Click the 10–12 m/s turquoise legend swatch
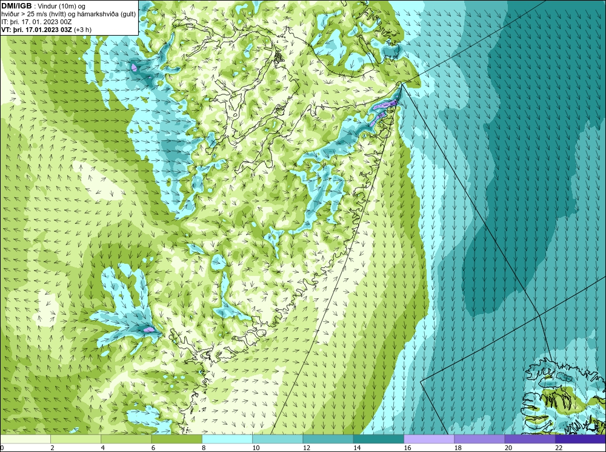 point(278,439)
